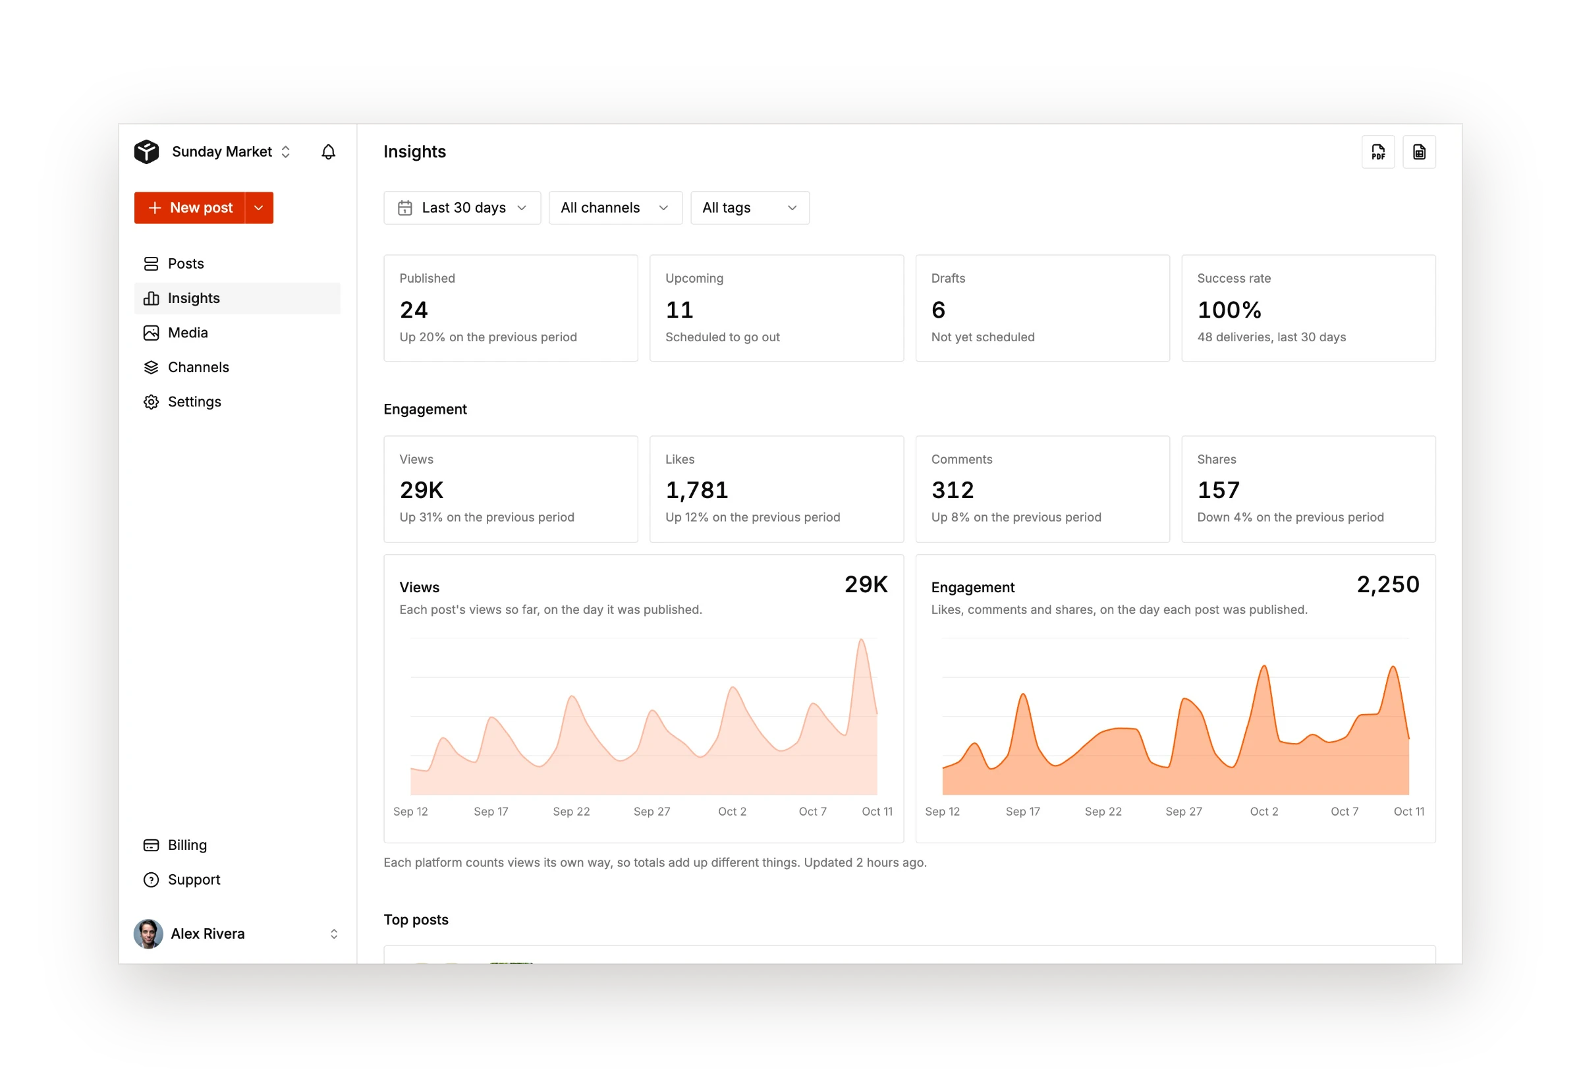Open the All tags dropdown
Screen dimensions: 1581x1087
[750, 208]
